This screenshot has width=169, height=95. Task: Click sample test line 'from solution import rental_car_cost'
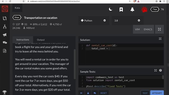coord(110,80)
